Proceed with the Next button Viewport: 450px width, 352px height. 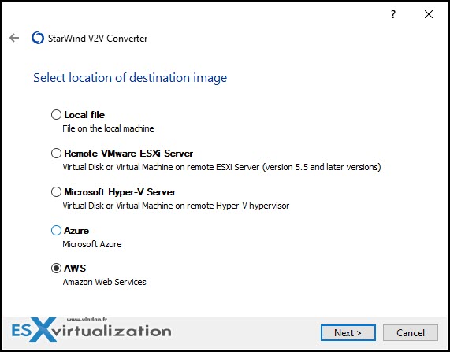pos(348,333)
